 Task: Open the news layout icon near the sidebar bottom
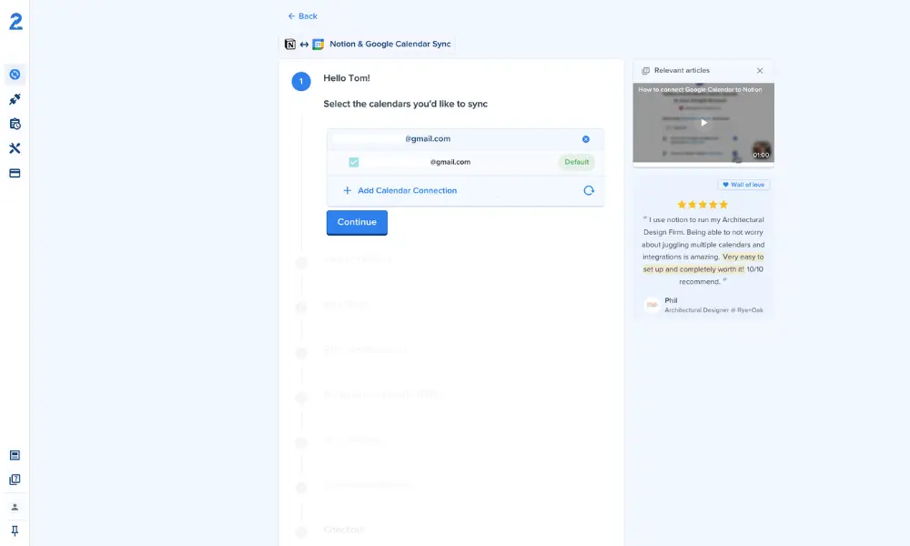[15, 456]
